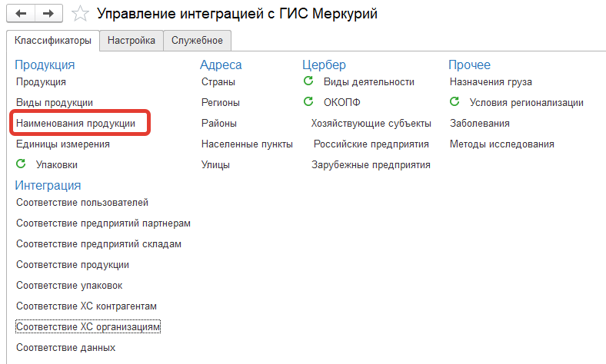606x364 pixels.
Task: Open Методы исследования list
Action: tap(501, 144)
